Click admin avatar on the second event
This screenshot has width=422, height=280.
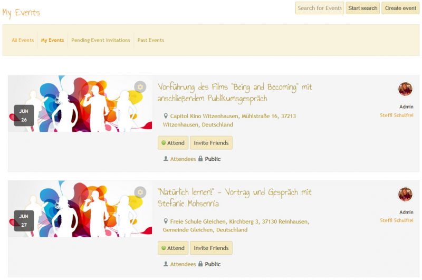tap(405, 194)
